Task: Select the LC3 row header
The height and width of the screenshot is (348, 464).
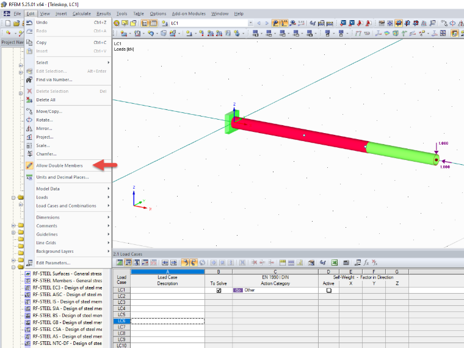Action: [121, 302]
